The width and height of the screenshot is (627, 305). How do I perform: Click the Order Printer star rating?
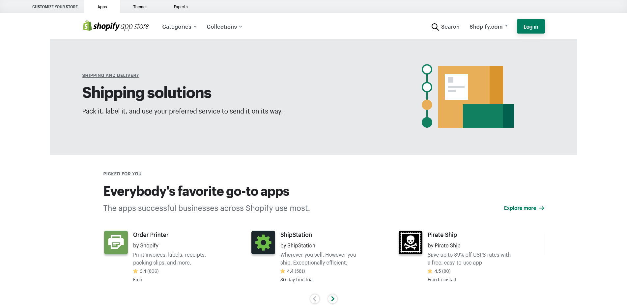click(x=146, y=271)
